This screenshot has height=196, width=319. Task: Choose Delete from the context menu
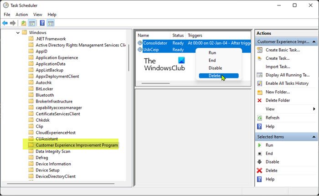coord(219,76)
